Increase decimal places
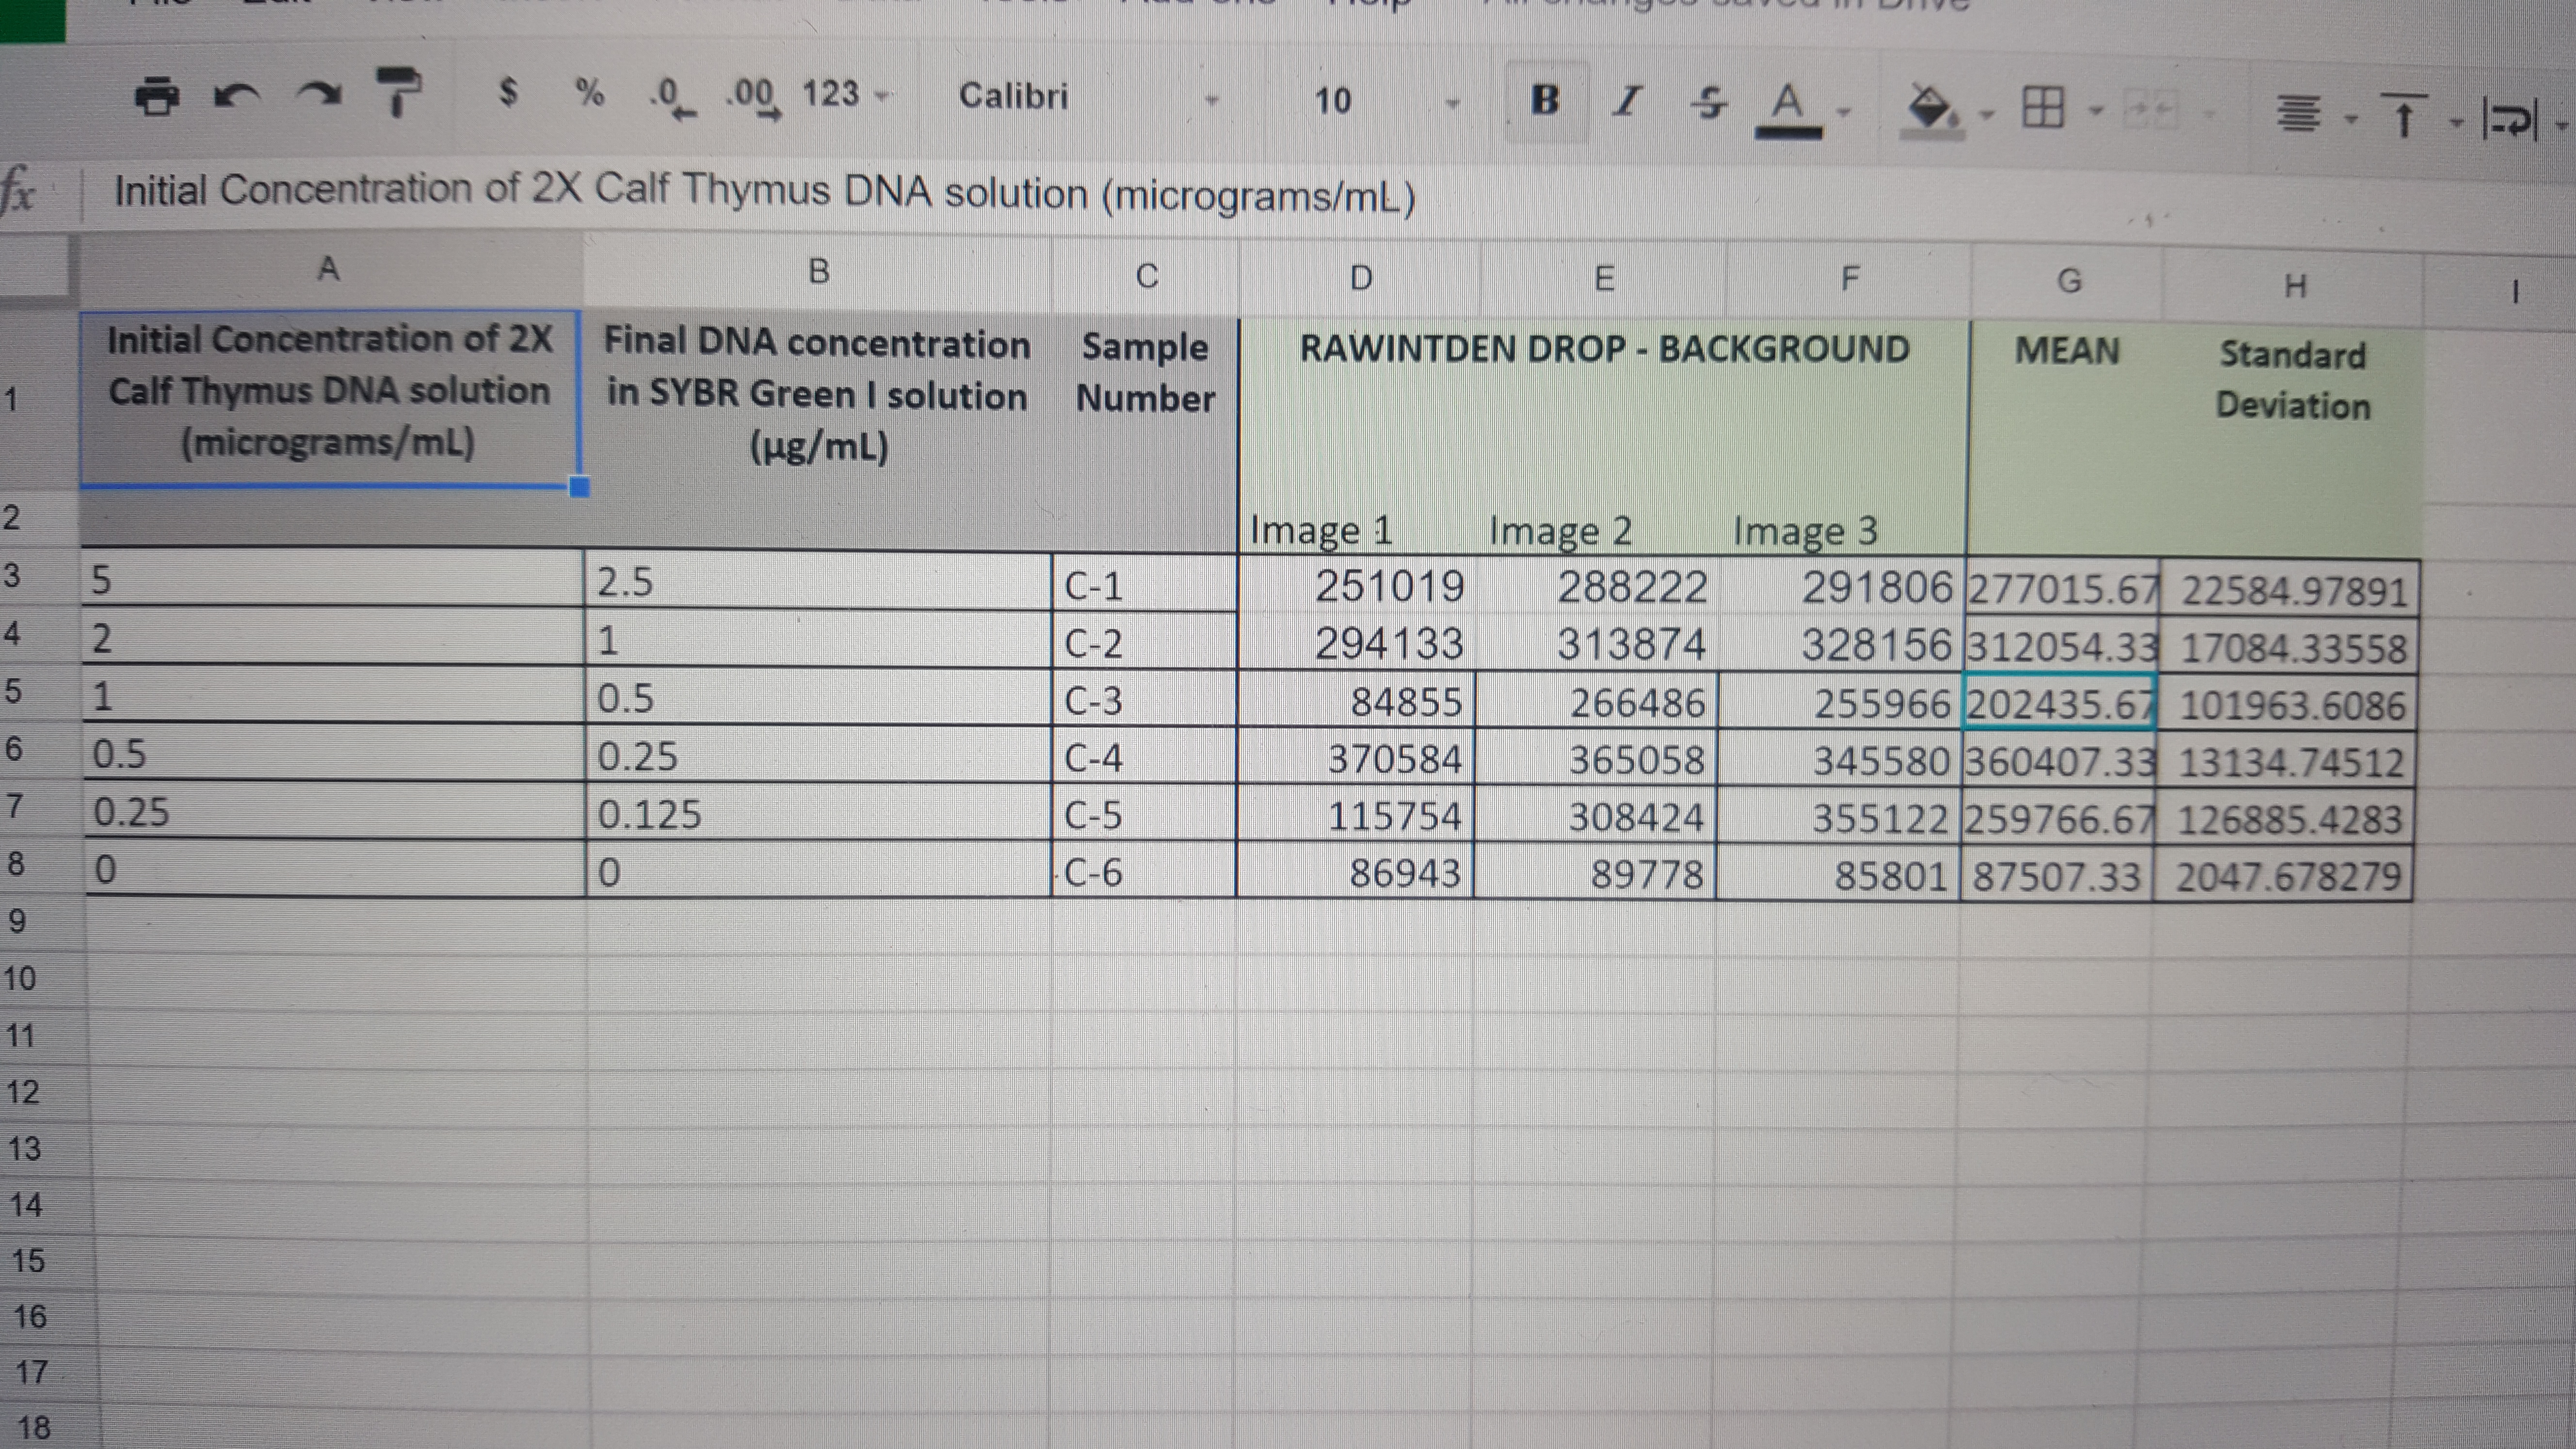The image size is (2576, 1449). (753, 98)
